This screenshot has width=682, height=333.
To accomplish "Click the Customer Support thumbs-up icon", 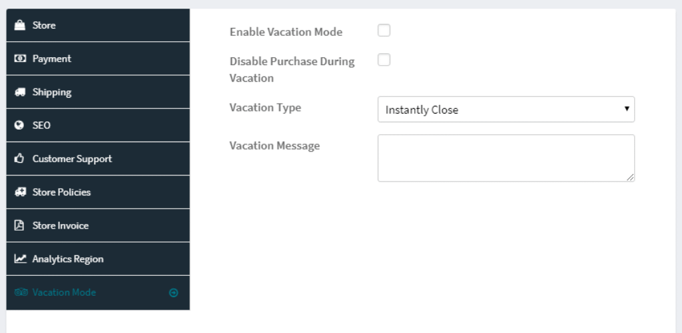I will pyautogui.click(x=19, y=158).
